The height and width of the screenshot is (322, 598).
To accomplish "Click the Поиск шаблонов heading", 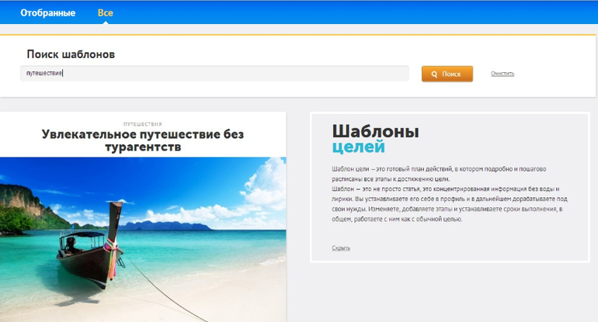I will click(71, 54).
